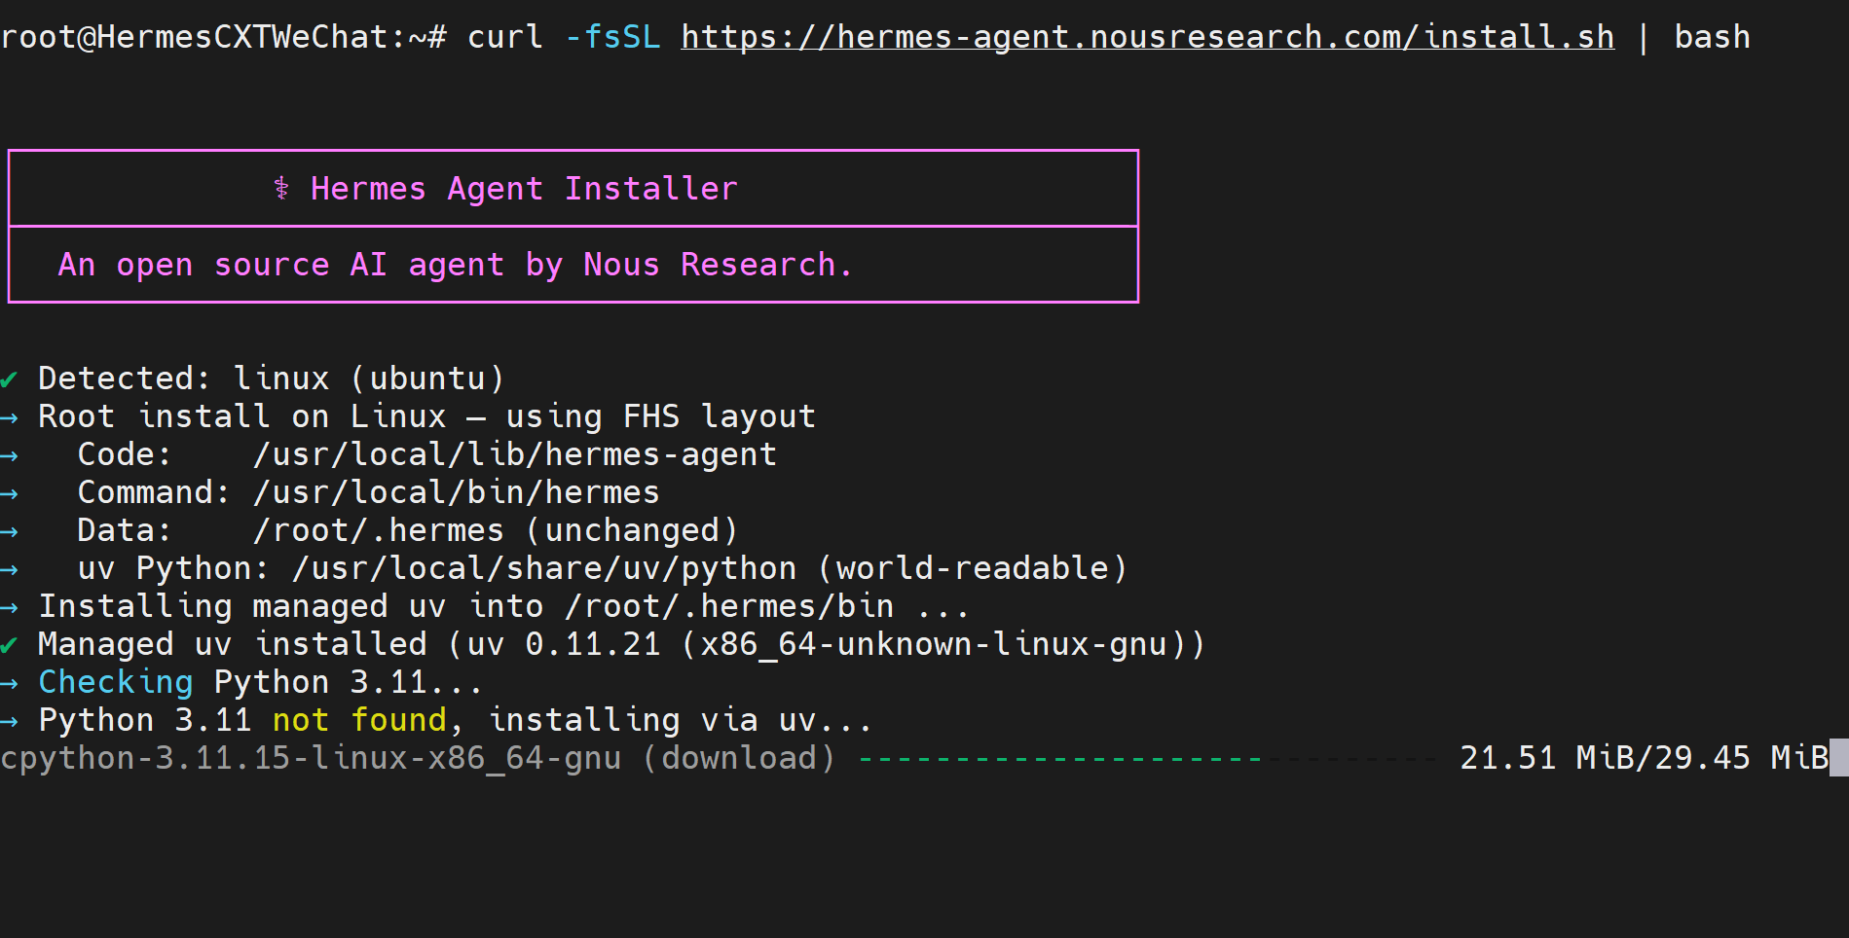This screenshot has height=938, width=1849.
Task: Click arrow icon beside 'Python 3.11 not found'
Action: pos(9,721)
